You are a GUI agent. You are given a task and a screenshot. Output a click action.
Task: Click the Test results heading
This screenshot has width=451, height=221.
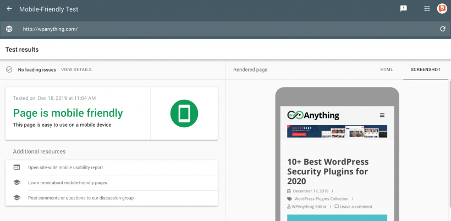[22, 50]
